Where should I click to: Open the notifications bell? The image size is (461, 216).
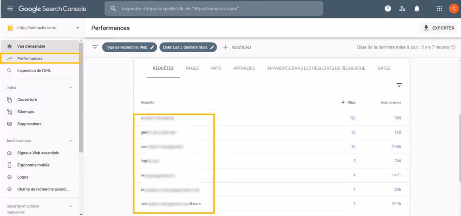(417, 9)
